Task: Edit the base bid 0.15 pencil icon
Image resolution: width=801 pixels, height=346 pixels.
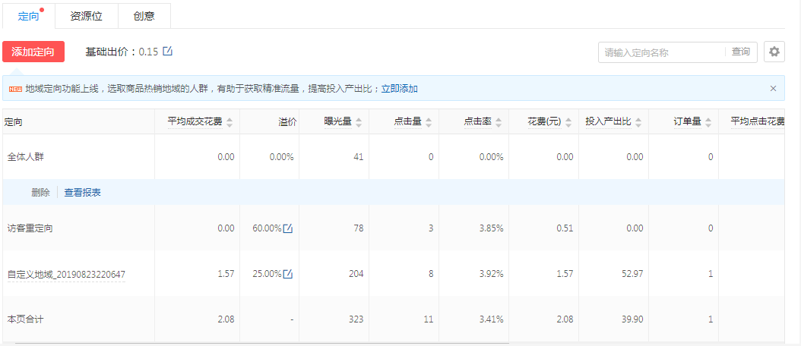Action: 168,52
